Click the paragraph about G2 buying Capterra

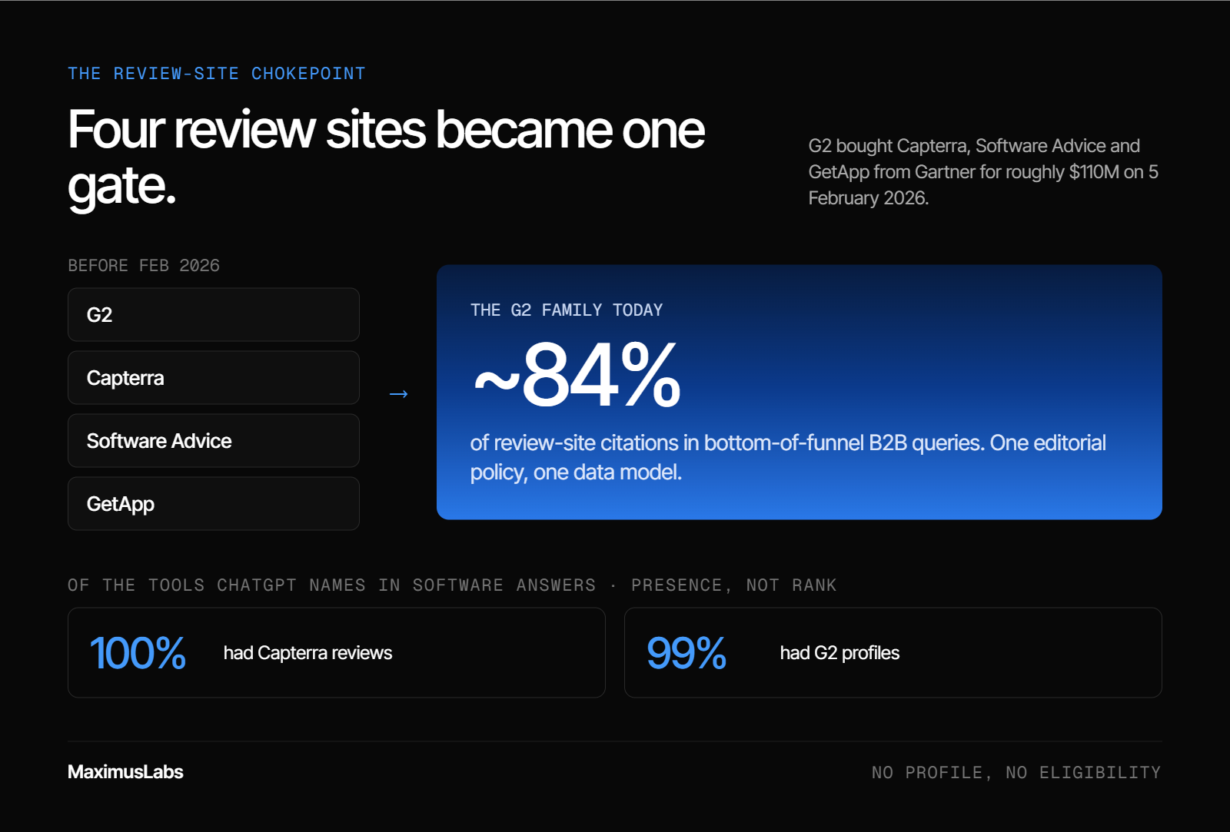point(984,172)
